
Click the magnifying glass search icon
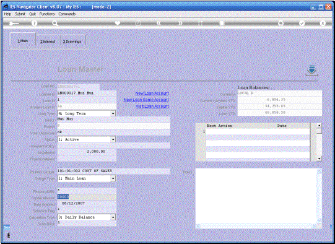coord(55,24)
